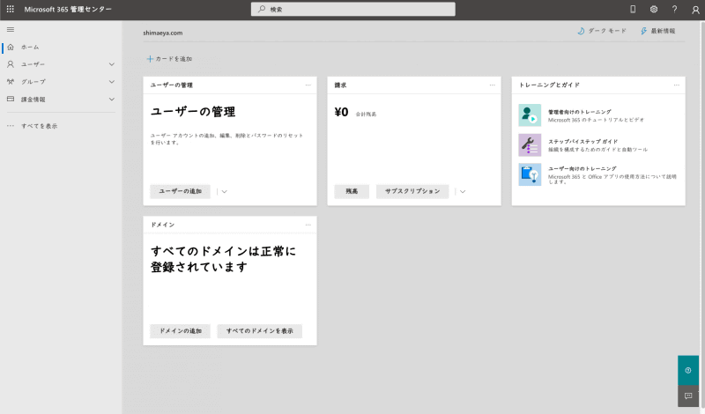This screenshot has width=705, height=414.
Task: Open the help question mark icon
Action: click(x=674, y=9)
